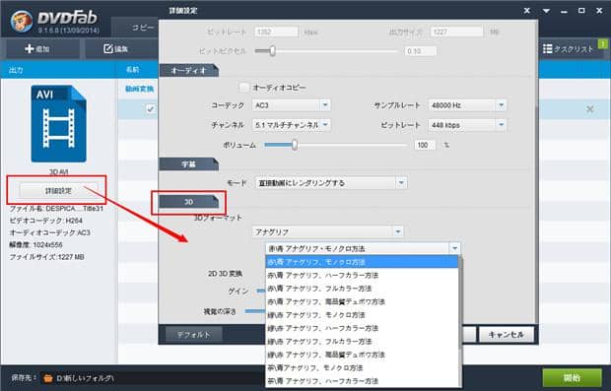Close the 詳細設定 dialog with X

pos(527,11)
